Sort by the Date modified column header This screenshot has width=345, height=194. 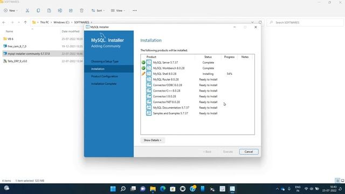click(71, 31)
